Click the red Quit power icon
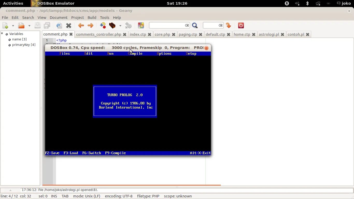Screen dimensions: 354x199 [241, 25]
